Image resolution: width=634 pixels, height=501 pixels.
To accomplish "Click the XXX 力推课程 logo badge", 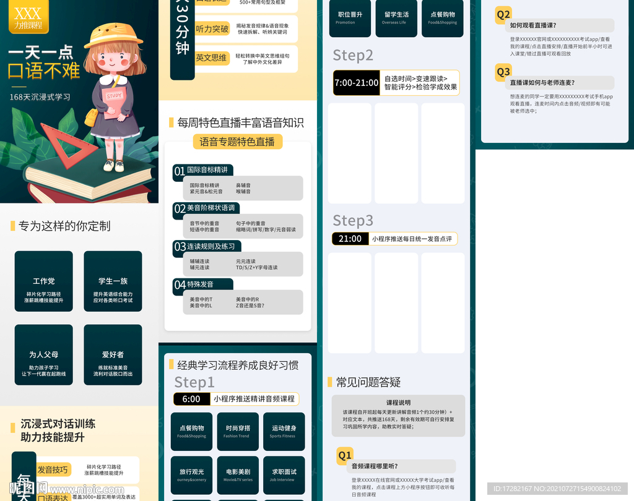I will (x=28, y=16).
